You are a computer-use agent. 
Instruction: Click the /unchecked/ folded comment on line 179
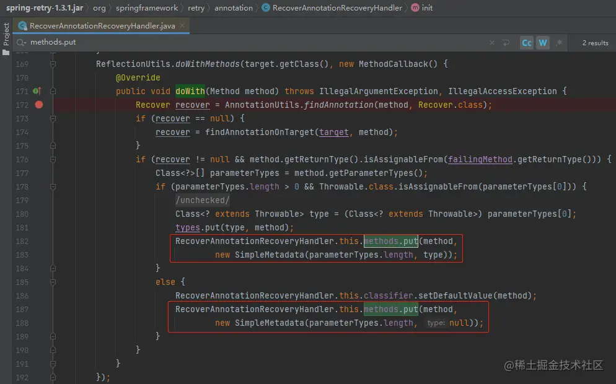point(202,200)
